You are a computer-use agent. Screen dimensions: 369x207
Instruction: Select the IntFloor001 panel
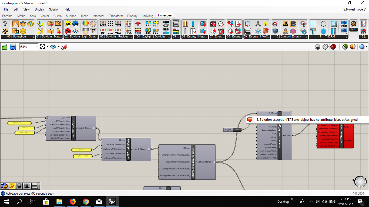(82, 156)
